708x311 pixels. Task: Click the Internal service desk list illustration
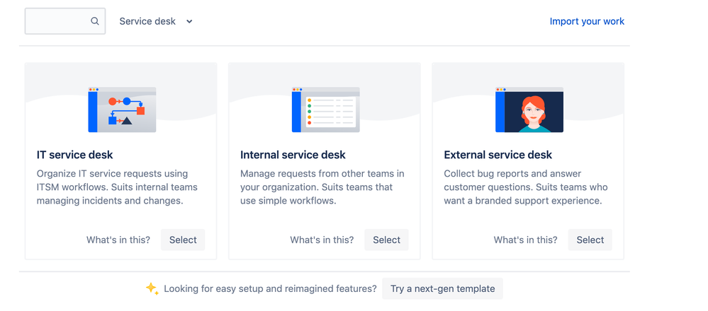coord(325,110)
